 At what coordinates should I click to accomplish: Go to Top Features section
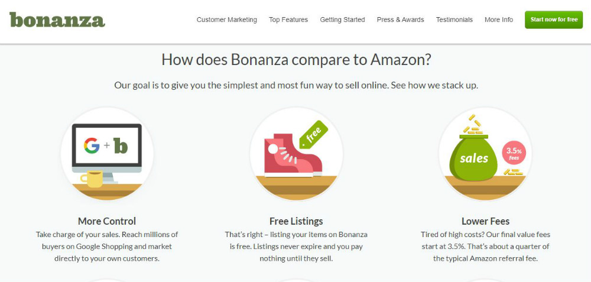(288, 20)
